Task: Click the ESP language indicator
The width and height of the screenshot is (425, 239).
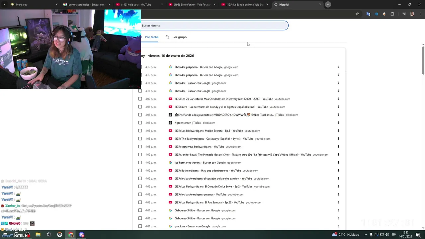Action: pos(393,235)
